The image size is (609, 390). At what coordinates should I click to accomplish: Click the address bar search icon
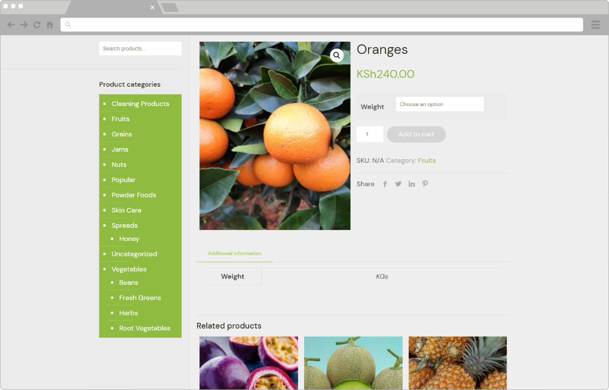point(68,24)
